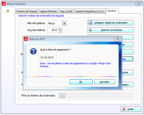Click the document icon on Listagem rápida de ordenados
The image size is (144, 115).
coord(90,22)
